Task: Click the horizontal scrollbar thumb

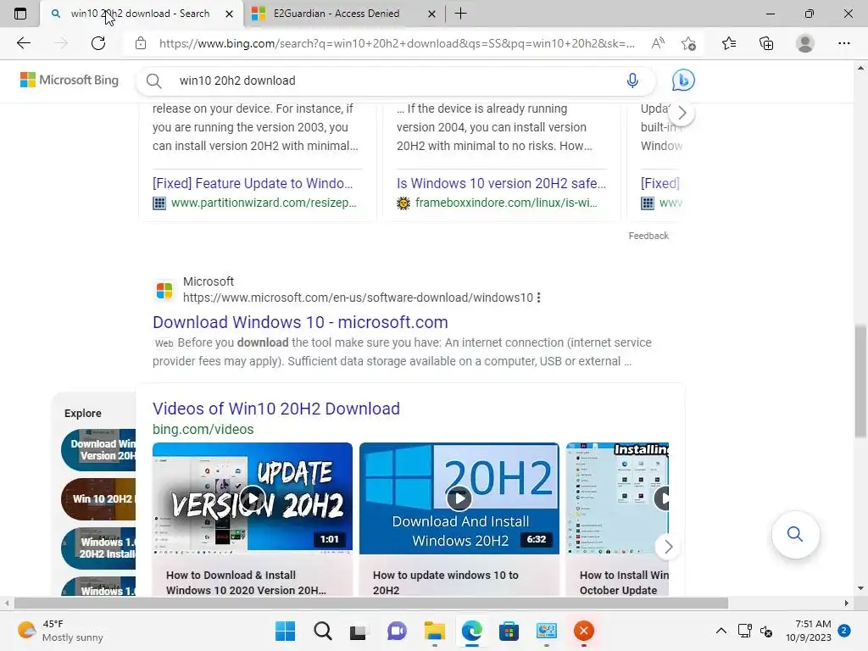Action: (x=371, y=603)
